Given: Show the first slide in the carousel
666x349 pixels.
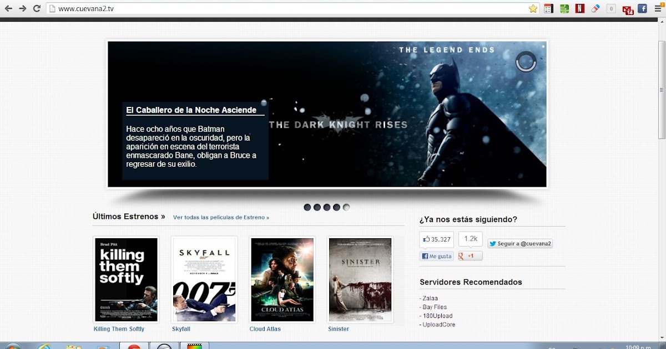Looking at the screenshot, I should [307, 207].
